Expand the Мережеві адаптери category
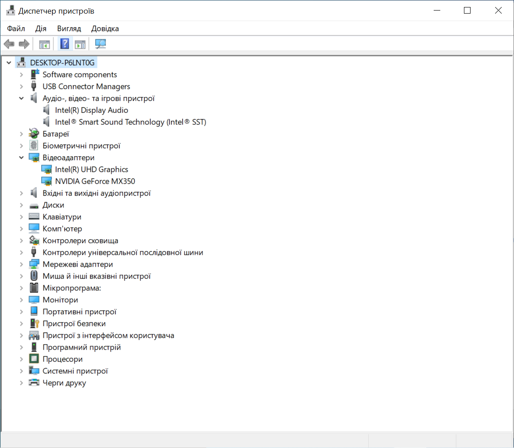Screen dimensions: 514x448 (x=22, y=264)
